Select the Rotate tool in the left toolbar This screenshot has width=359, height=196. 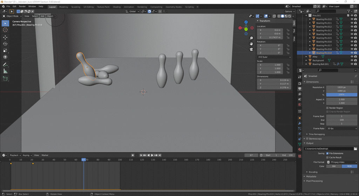(x=5, y=43)
